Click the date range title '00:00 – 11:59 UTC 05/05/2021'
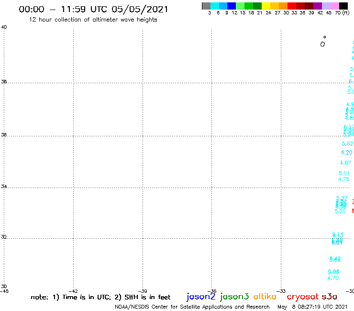Screen dimensions: 354x311 93,9
